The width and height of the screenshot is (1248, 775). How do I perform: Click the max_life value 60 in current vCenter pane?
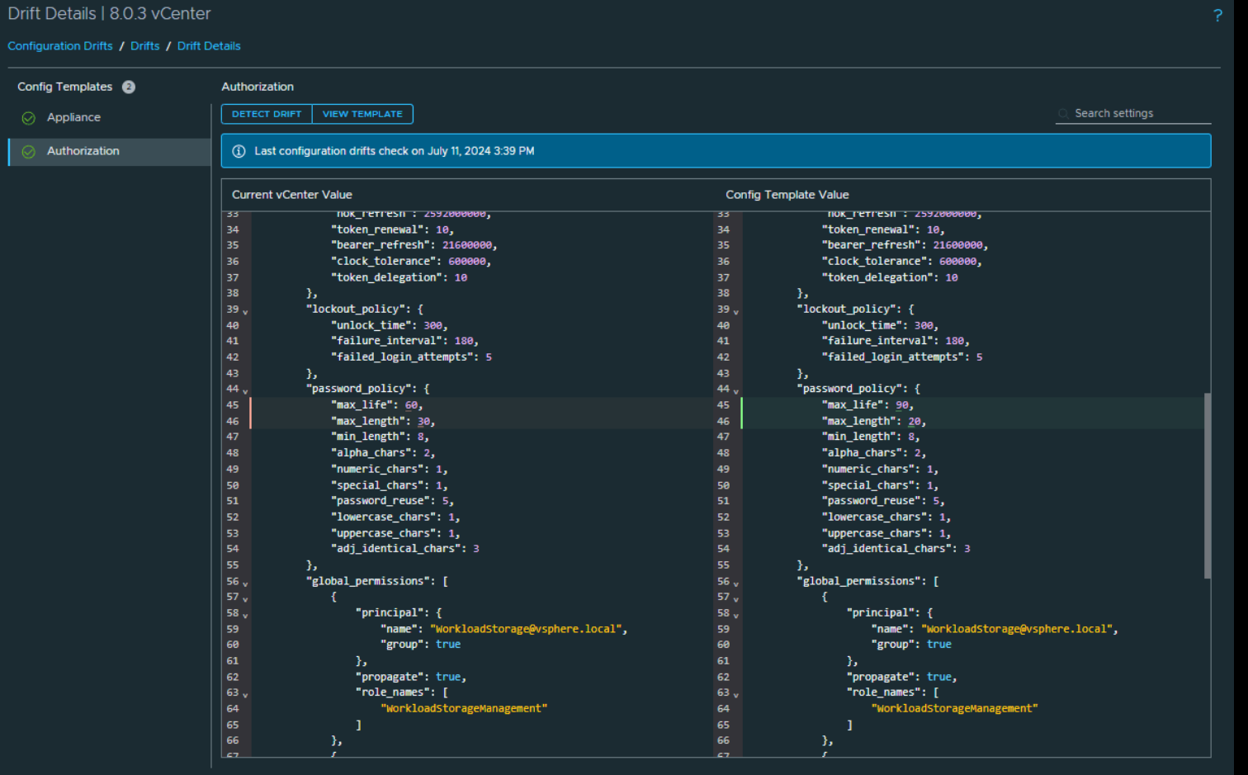point(411,405)
